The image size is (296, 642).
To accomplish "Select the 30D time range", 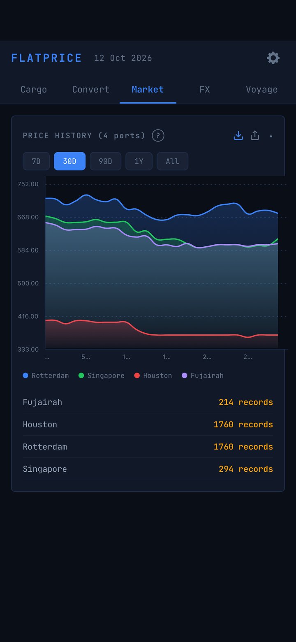I will (70, 161).
